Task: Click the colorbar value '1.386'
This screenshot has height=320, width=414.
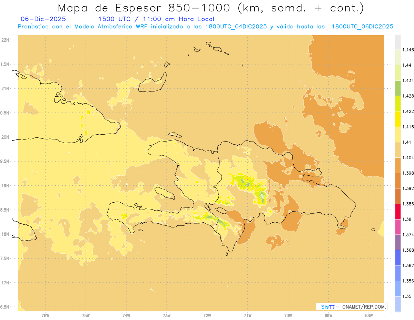Action: click(408, 204)
